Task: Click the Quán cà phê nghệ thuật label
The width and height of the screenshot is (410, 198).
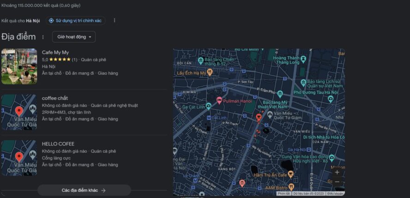Action: (x=114, y=106)
